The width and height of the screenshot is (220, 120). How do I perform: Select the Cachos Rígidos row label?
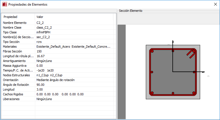tap(13, 94)
